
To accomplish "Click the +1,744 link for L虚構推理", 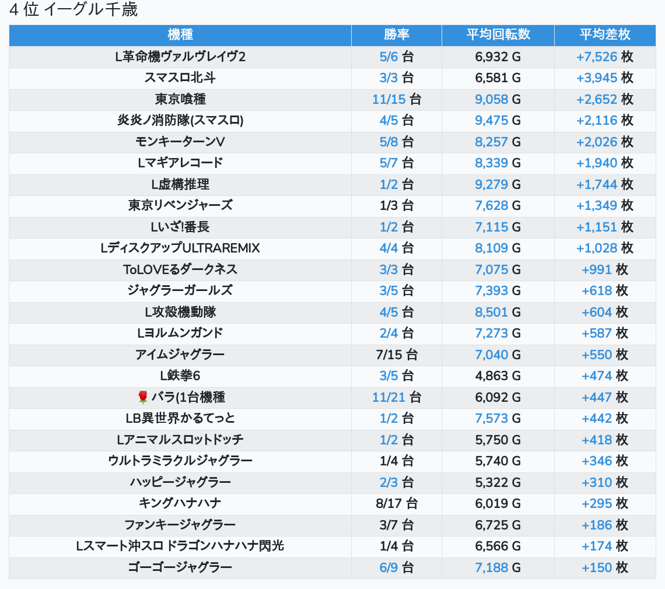I will 596,185.
